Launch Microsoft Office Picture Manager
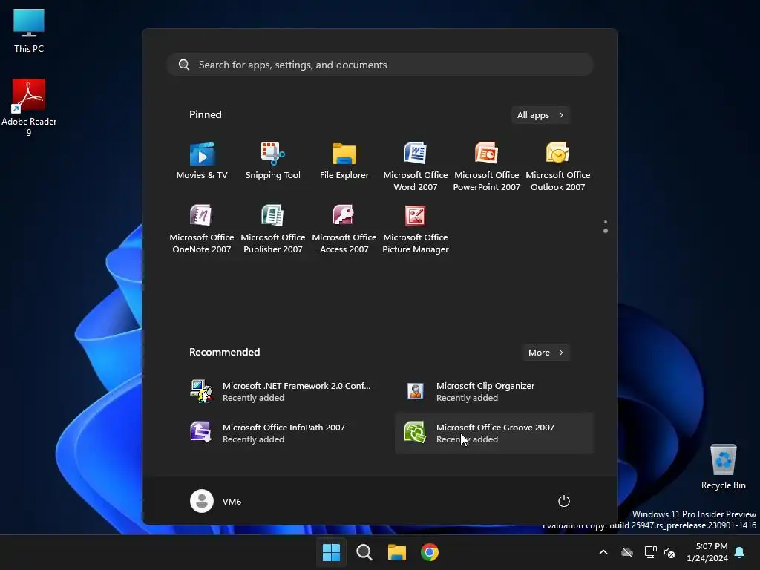 [x=416, y=229]
